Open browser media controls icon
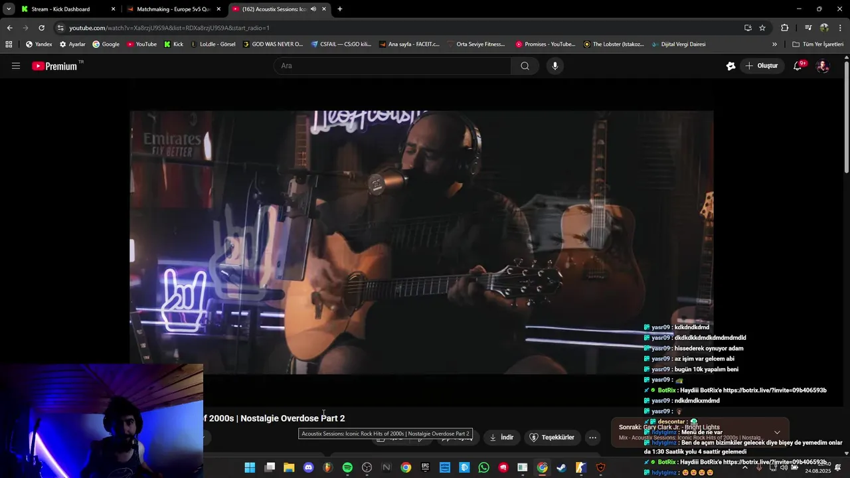 (808, 28)
